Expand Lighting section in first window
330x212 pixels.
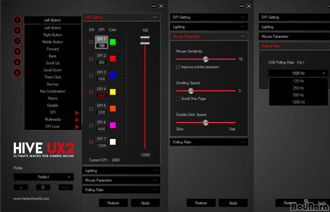[x=121, y=171]
